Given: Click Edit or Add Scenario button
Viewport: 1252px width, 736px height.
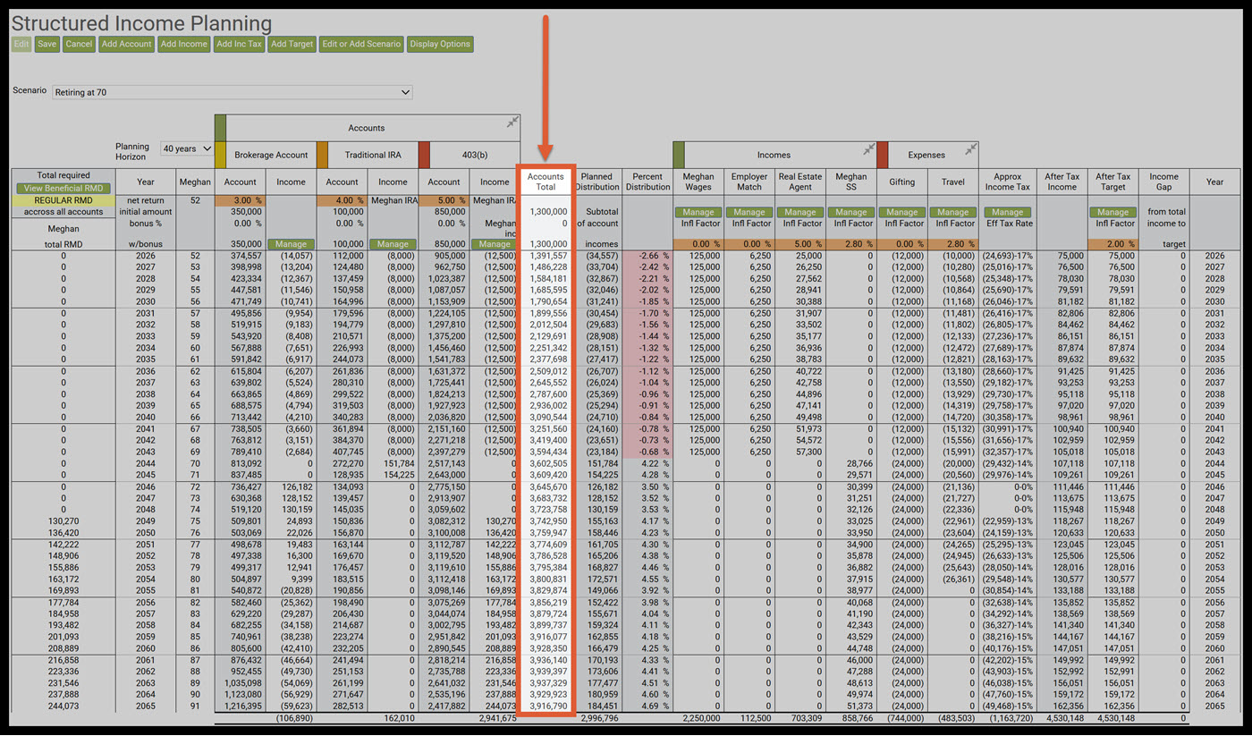Looking at the screenshot, I should [361, 44].
